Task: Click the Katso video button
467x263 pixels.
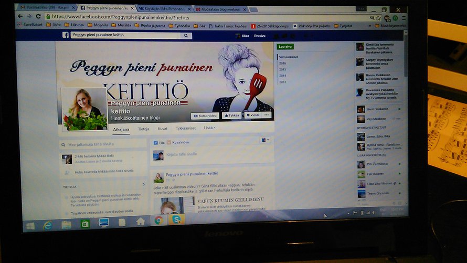Action: pos(205,116)
